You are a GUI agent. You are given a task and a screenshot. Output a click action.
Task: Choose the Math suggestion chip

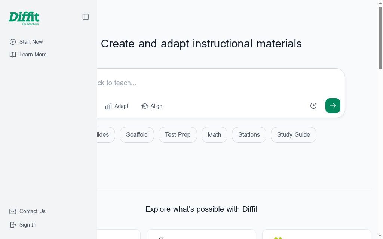pos(214,134)
